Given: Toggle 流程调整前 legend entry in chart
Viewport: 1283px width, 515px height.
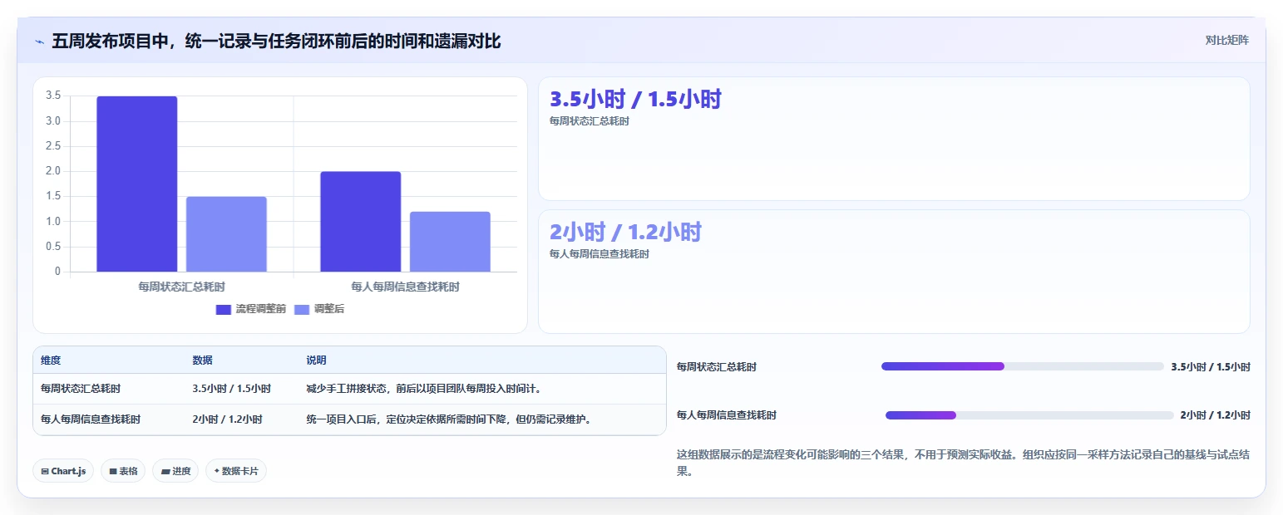Looking at the screenshot, I should coord(251,309).
